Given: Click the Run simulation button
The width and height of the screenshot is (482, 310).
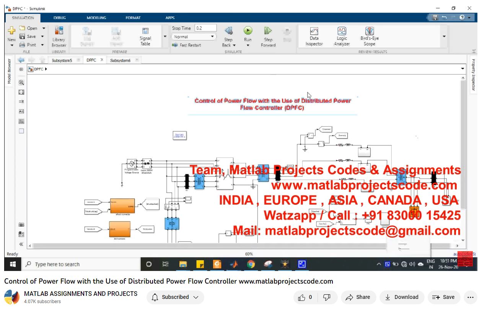Looking at the screenshot, I should coord(248,31).
